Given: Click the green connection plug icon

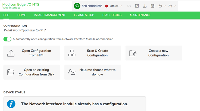Looking at the screenshot, I should coord(77,6).
